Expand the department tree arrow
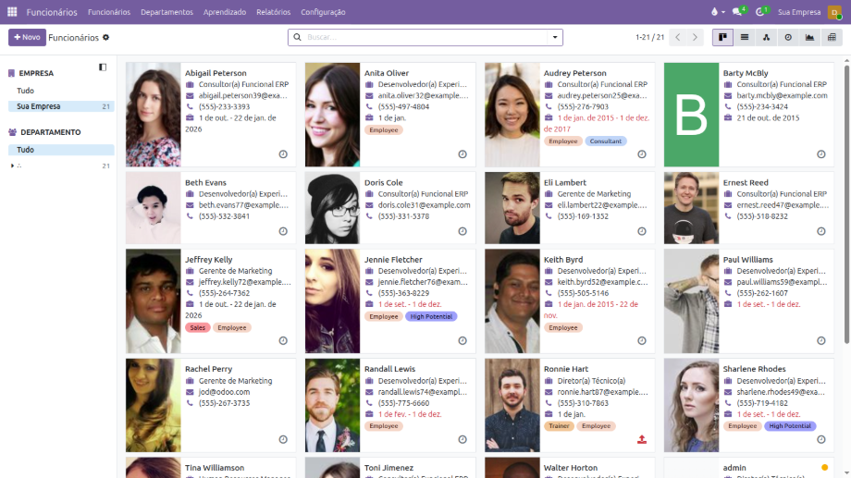 pyautogui.click(x=12, y=165)
